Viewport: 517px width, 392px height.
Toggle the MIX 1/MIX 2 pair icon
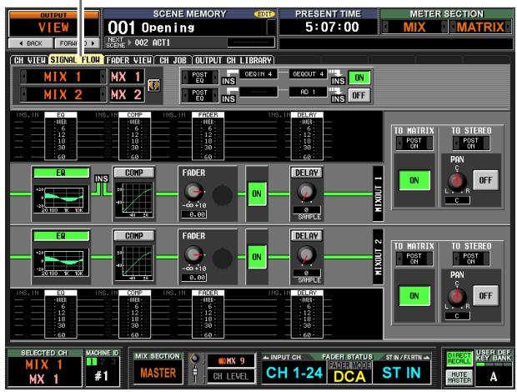pos(153,86)
